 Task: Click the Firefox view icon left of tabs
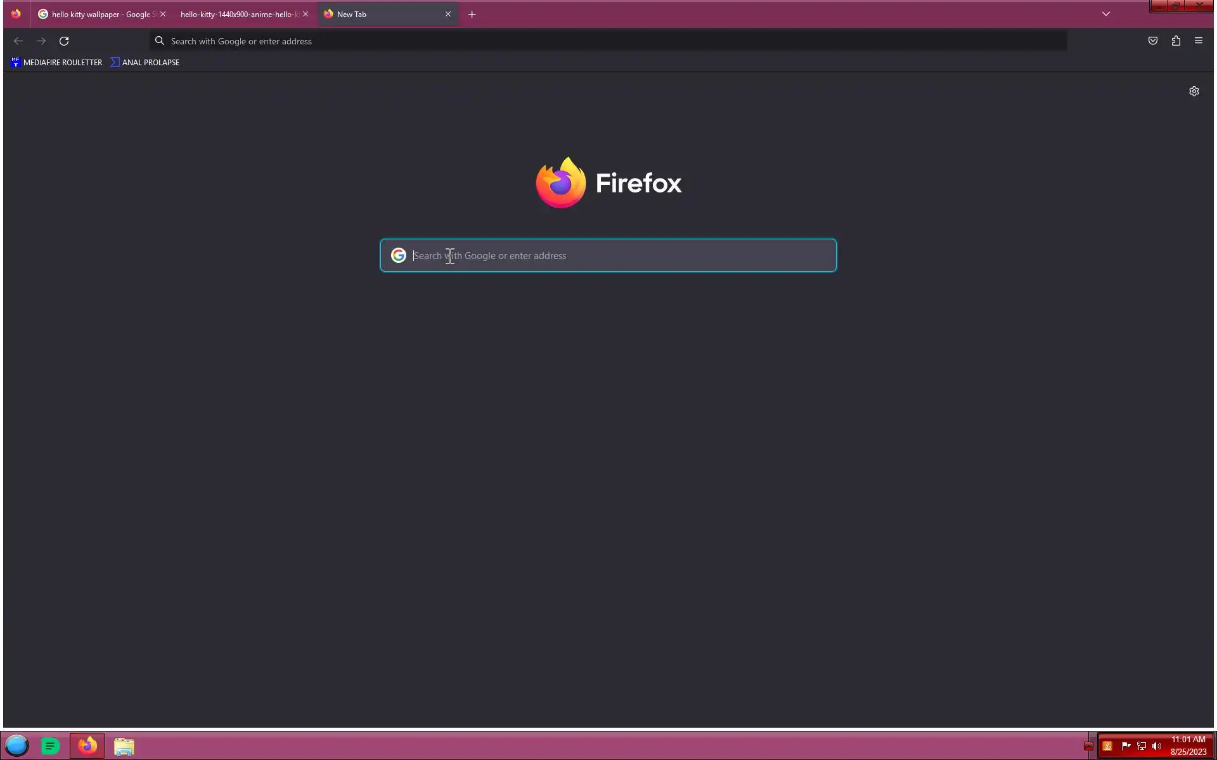(x=16, y=14)
